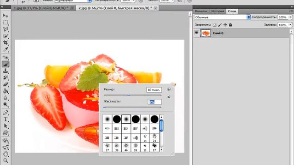This screenshot has width=294, height=165.
Task: Toggle Слой 0 layer visibility eye
Action: (x=197, y=33)
